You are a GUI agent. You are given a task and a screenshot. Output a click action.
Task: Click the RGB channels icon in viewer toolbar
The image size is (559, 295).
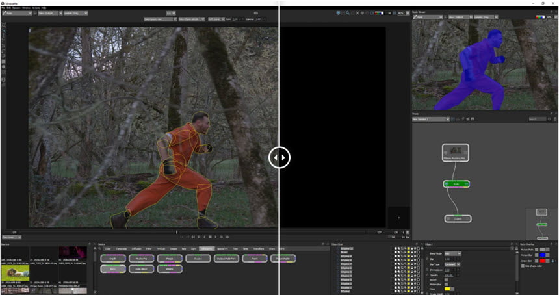pos(379,13)
